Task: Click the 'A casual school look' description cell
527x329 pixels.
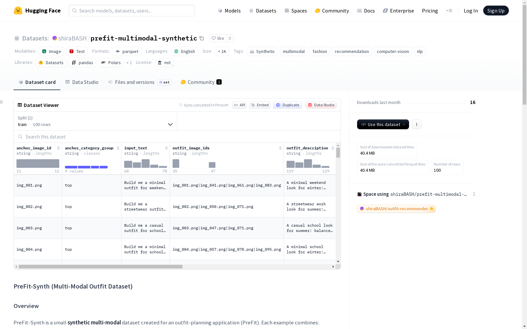Action: coord(310,228)
